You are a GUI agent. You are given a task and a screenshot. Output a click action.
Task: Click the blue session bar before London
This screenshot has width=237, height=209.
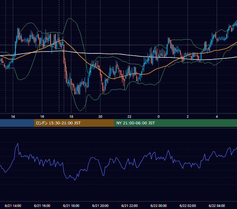pyautogui.click(x=17, y=123)
